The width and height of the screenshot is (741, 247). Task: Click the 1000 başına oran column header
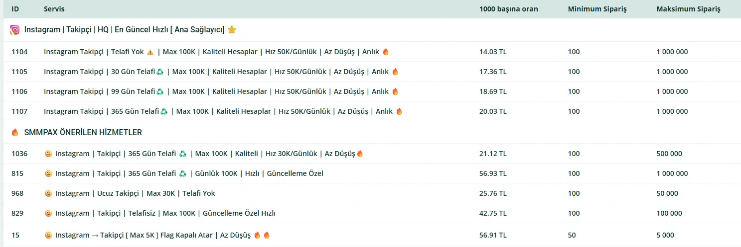click(x=508, y=9)
